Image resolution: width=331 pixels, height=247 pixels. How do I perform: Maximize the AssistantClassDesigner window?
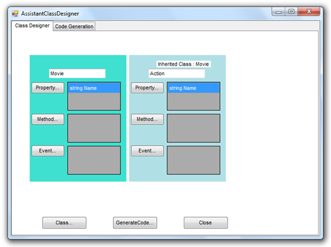tap(292, 12)
